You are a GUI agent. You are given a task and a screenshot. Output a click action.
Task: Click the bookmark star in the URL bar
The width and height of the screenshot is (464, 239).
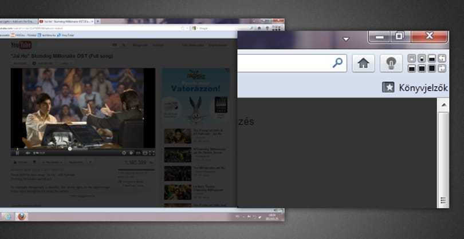tap(183, 29)
